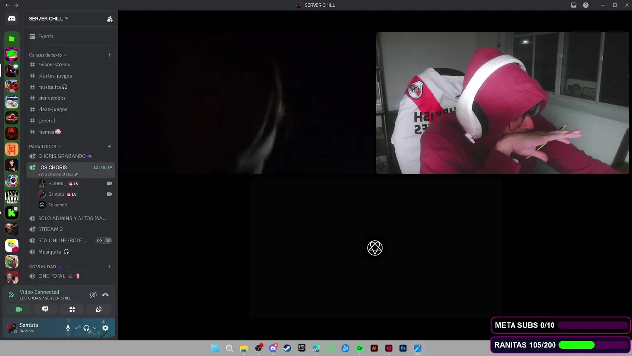Add a channel to PARA TODOS category
Image resolution: width=632 pixels, height=356 pixels.
109,147
